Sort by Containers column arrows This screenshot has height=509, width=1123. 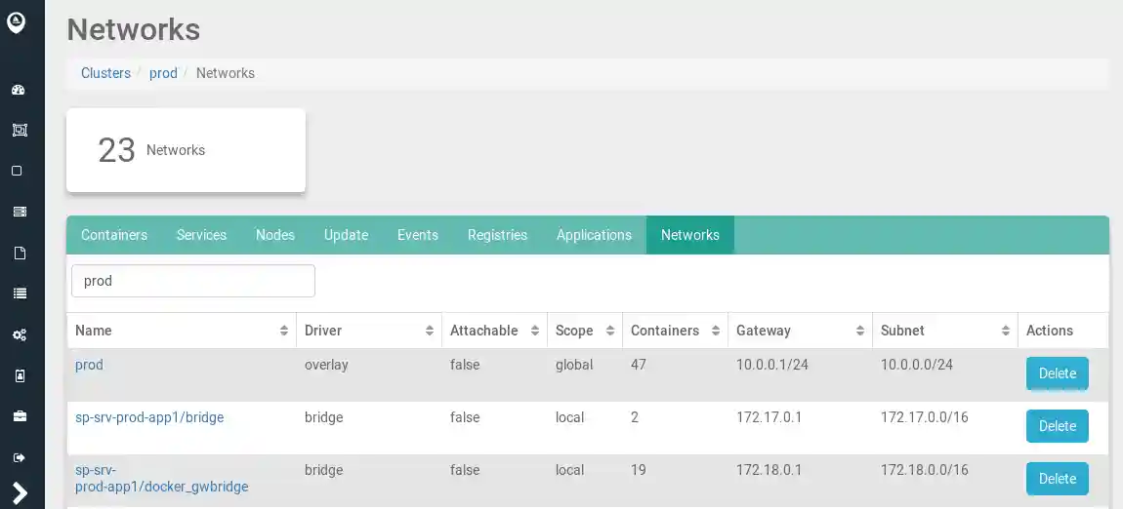coord(716,331)
